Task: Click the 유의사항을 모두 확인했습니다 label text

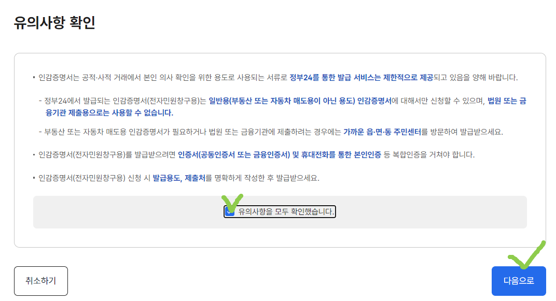Action: [x=286, y=212]
